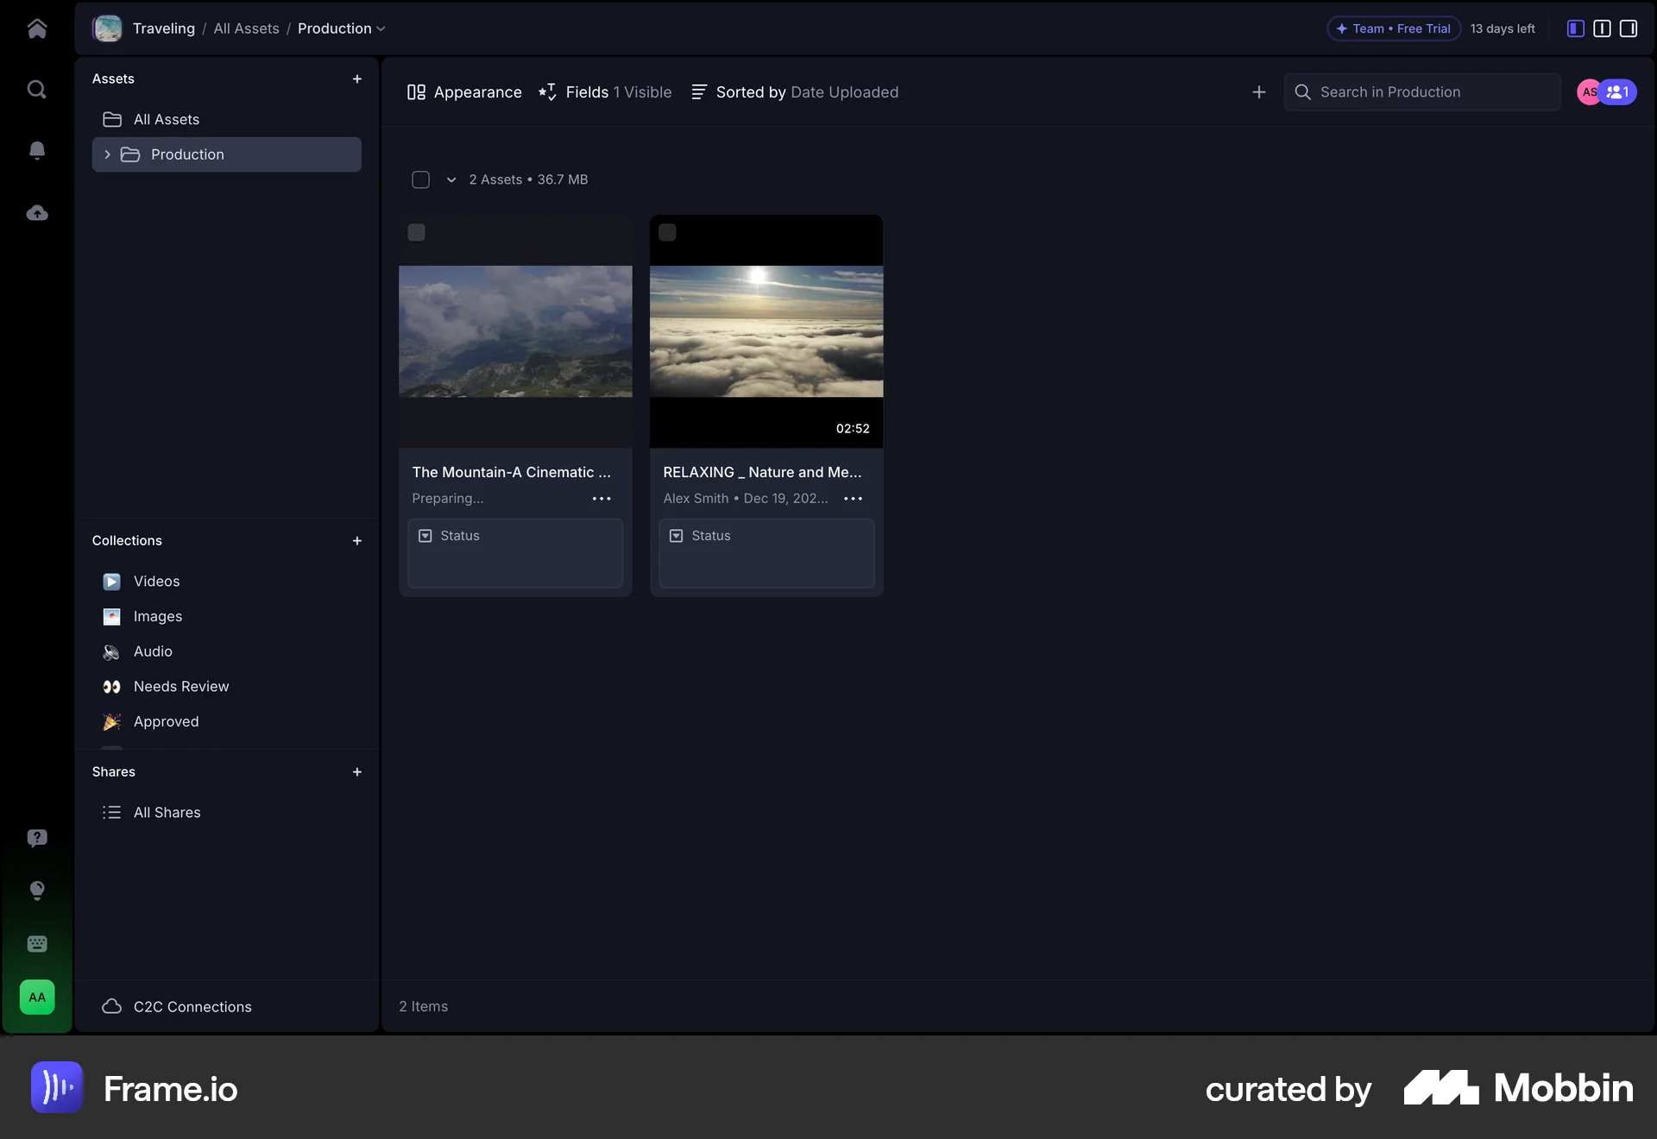Go to All Assets breadcrumb link
The width and height of the screenshot is (1657, 1139).
point(247,28)
